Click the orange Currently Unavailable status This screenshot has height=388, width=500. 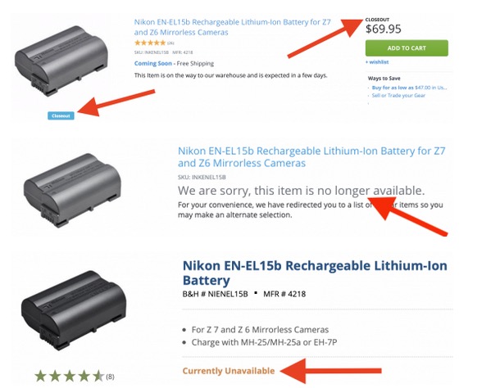coord(229,371)
